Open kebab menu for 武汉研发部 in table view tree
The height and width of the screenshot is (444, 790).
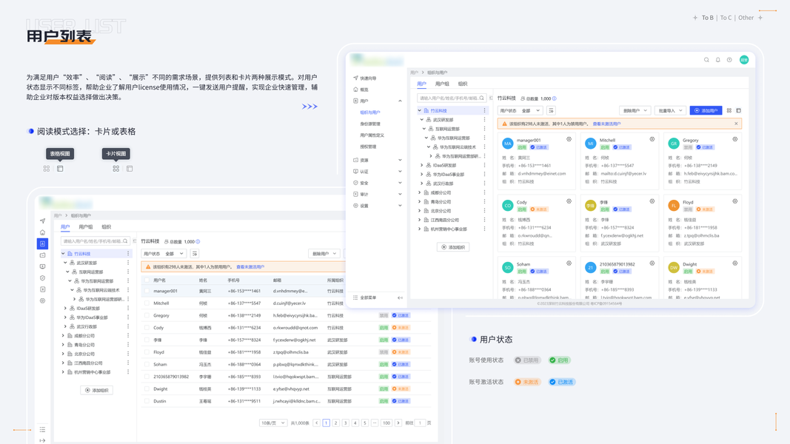pyautogui.click(x=128, y=263)
